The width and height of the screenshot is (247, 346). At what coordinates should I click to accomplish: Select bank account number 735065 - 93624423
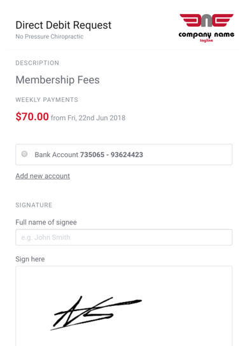click(x=111, y=155)
